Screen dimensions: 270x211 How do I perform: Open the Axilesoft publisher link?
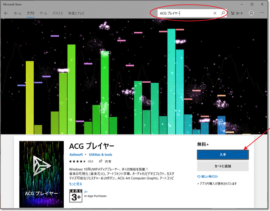tap(78, 155)
